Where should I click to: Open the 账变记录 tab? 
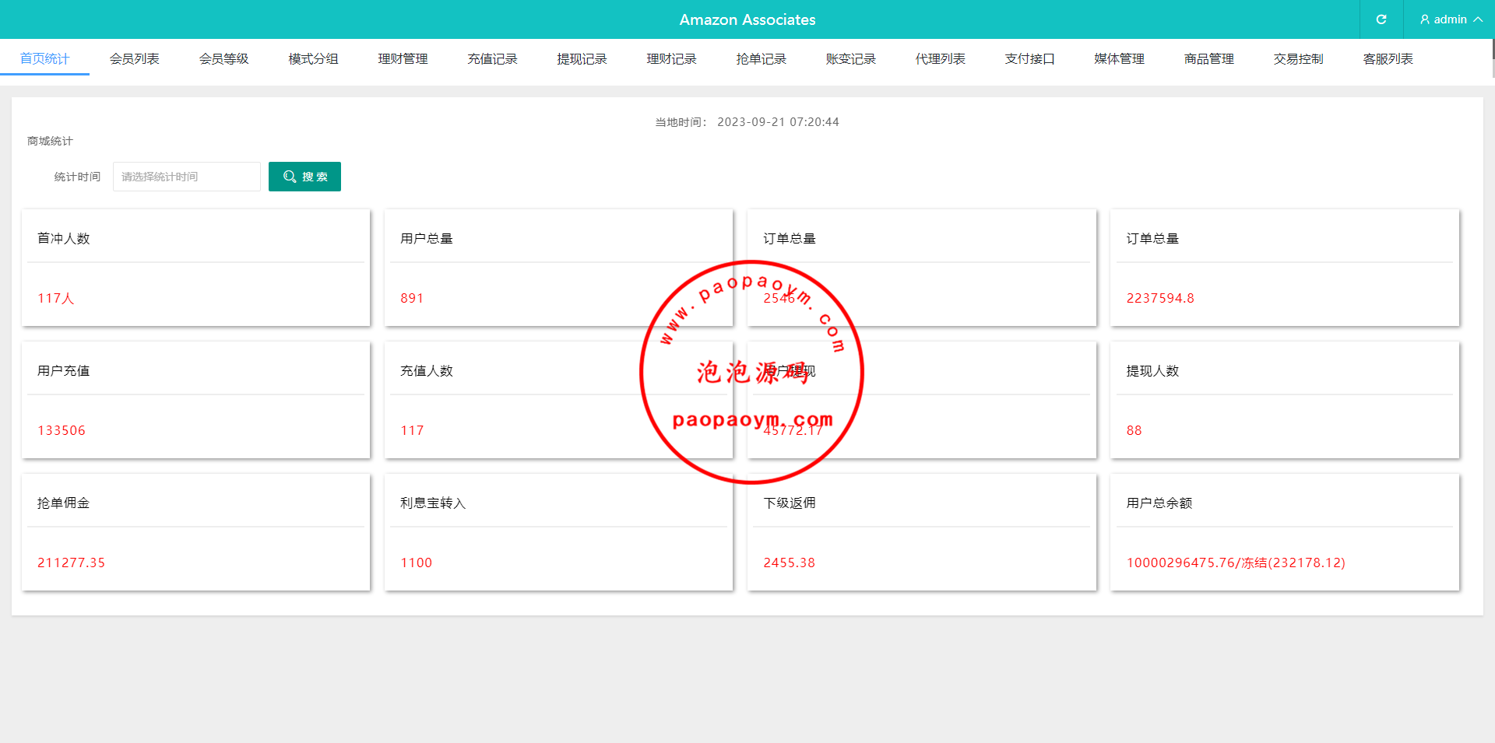(850, 59)
